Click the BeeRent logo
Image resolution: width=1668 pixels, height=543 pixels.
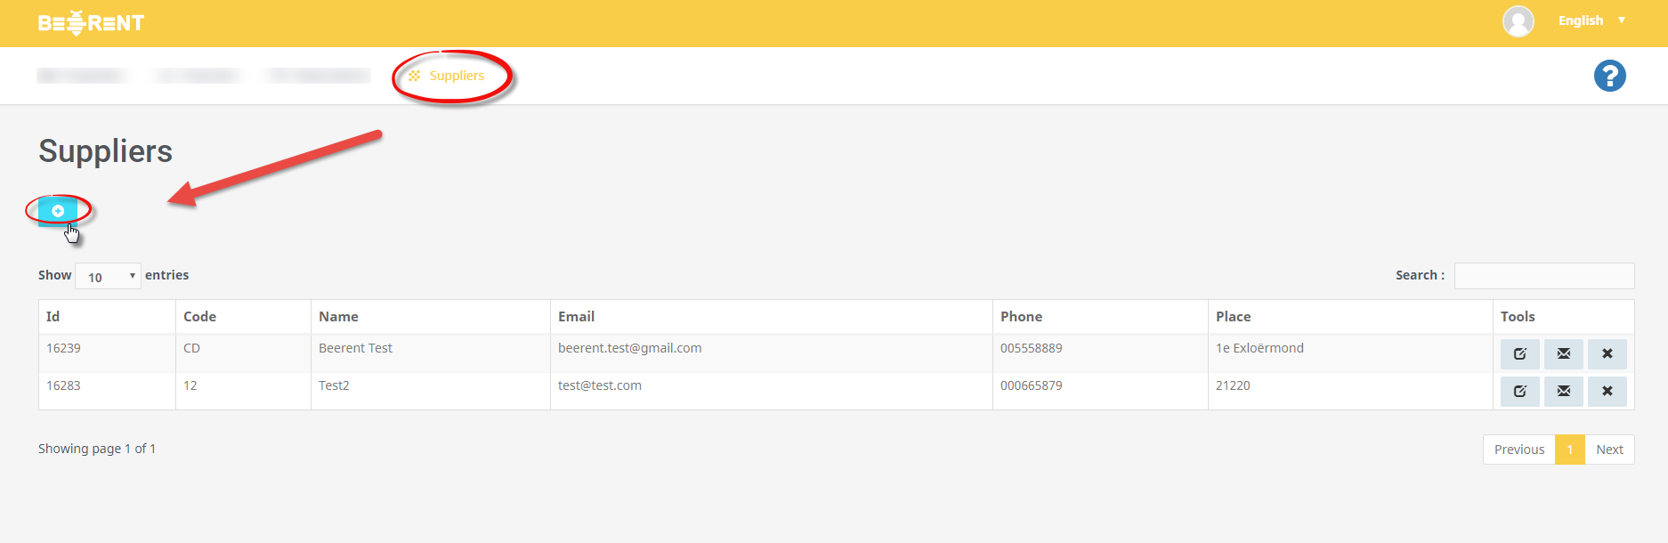pyautogui.click(x=91, y=23)
